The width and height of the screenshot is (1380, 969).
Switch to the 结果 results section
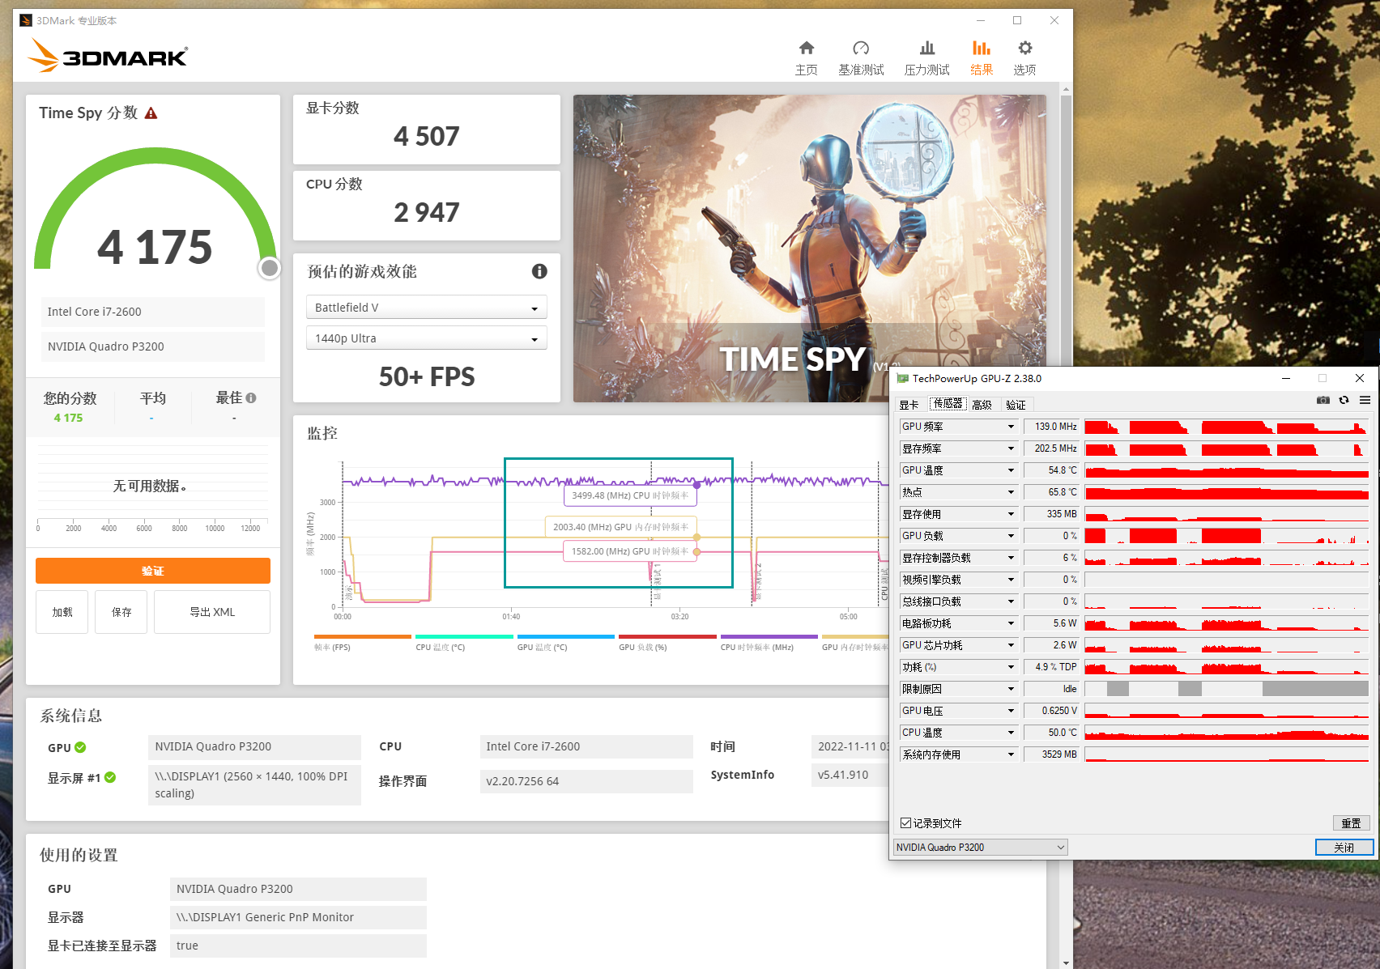tap(982, 57)
